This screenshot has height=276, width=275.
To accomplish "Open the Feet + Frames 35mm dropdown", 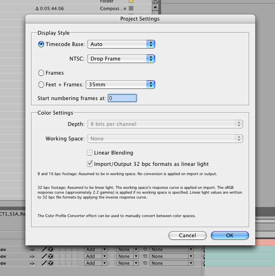I will pyautogui.click(x=120, y=84).
